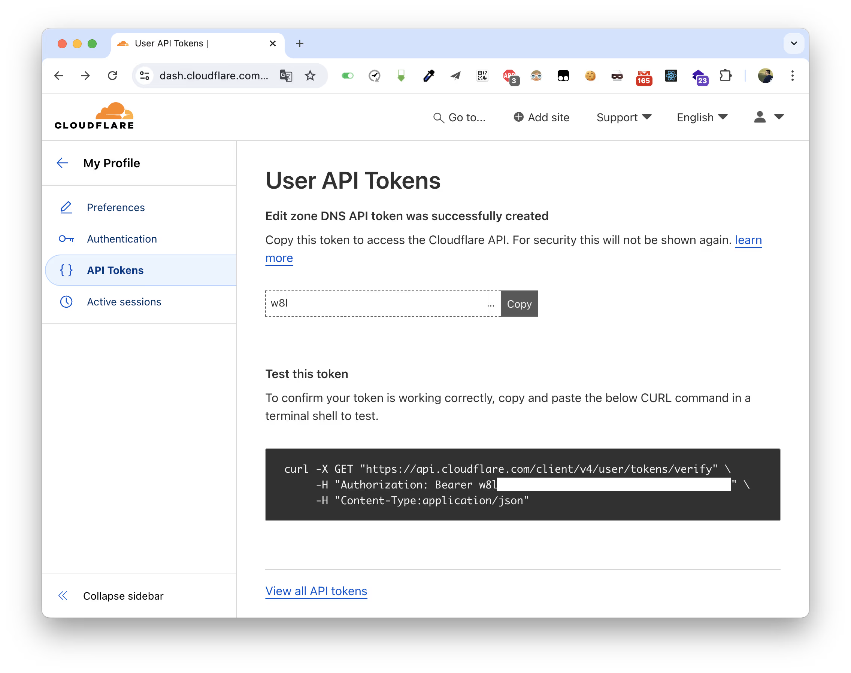Screen dimensions: 851x673
Task: Open the mail extension showing 165
Action: (644, 77)
